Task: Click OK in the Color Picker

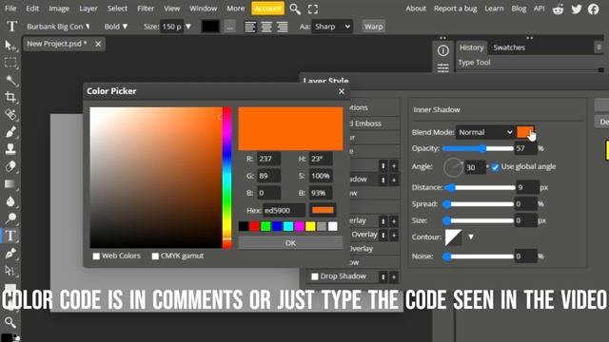Action: click(x=290, y=243)
